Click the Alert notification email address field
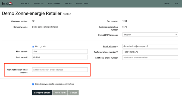Viewport: 182px width, 100px height. (x=60, y=70)
